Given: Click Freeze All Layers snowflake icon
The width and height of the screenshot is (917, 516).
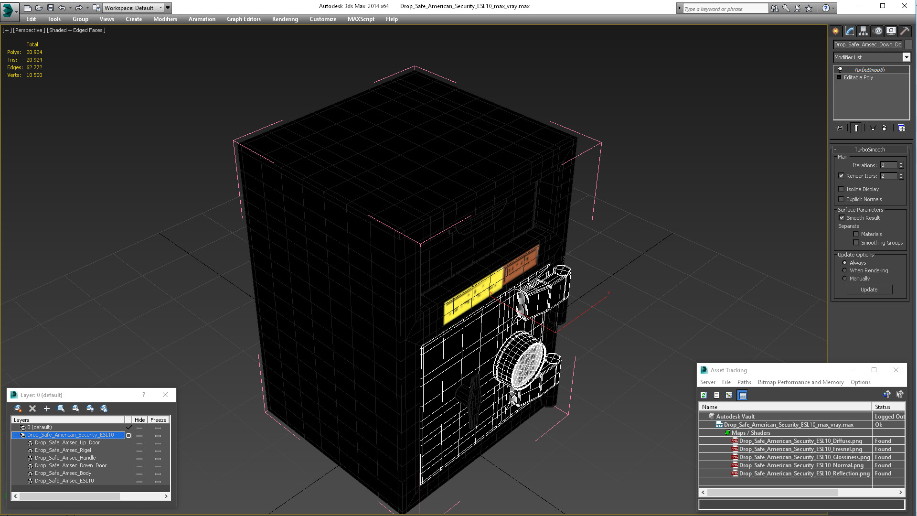Looking at the screenshot, I should point(104,408).
